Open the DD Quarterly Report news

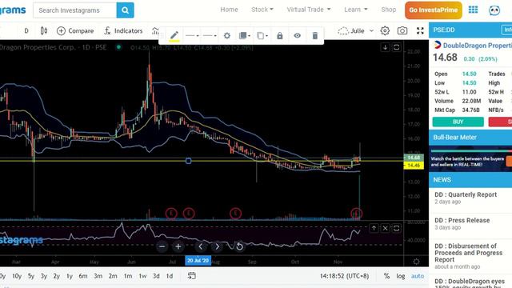click(x=466, y=194)
